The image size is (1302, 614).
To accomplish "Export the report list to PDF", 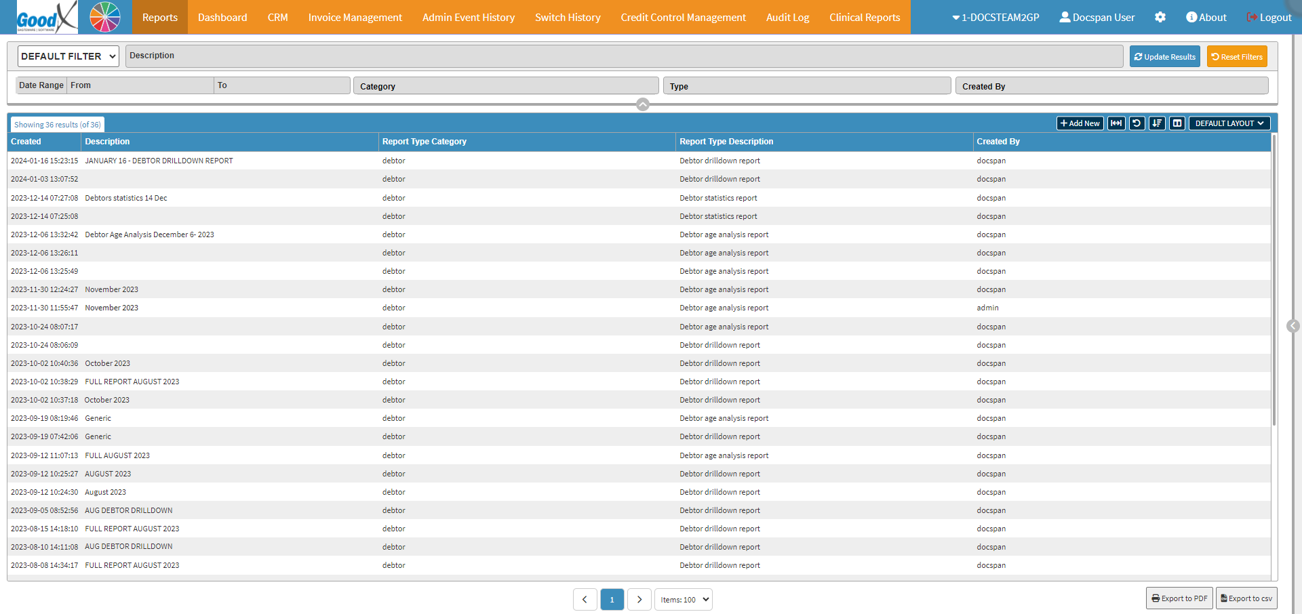I will (1179, 598).
